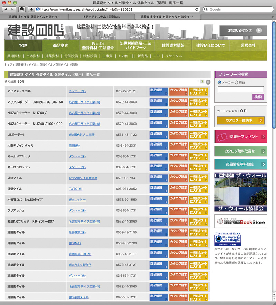276x305 pixels.
Task: Add クリアッシュ to 一括請求カート
Action: click(199, 211)
